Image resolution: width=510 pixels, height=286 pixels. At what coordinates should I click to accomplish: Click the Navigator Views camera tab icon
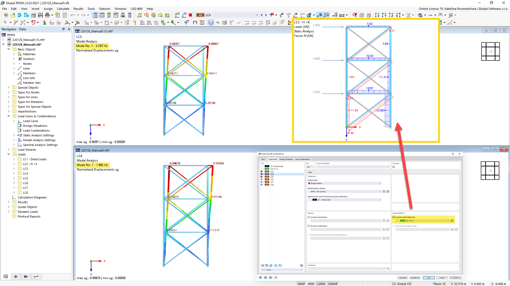[26, 276]
